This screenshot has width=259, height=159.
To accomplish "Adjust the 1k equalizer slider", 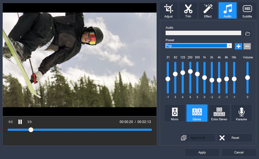I will click(205, 77).
